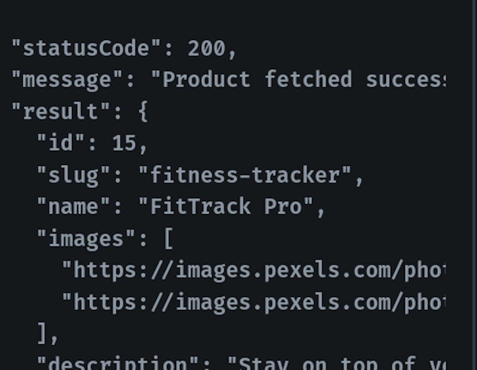The image size is (477, 370).
Task: Click the 200 status value
Action: pyautogui.click(x=206, y=48)
